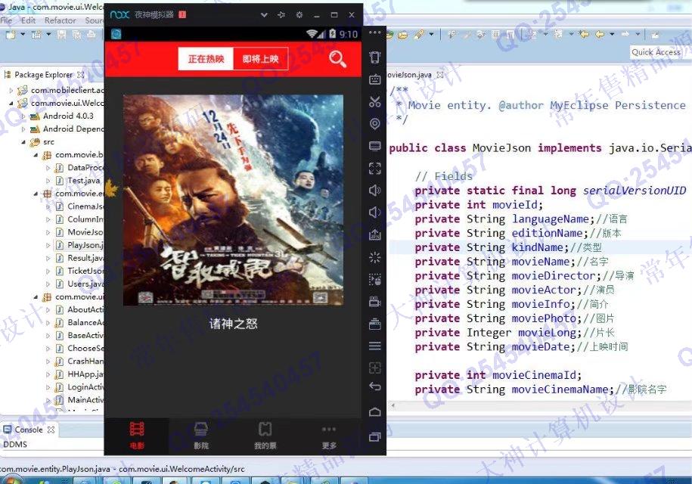Click Nox volume down icon
Screen dimensions: 692x484
(374, 213)
